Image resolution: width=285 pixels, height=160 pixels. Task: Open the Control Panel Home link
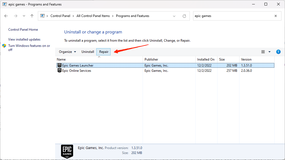tap(23, 30)
